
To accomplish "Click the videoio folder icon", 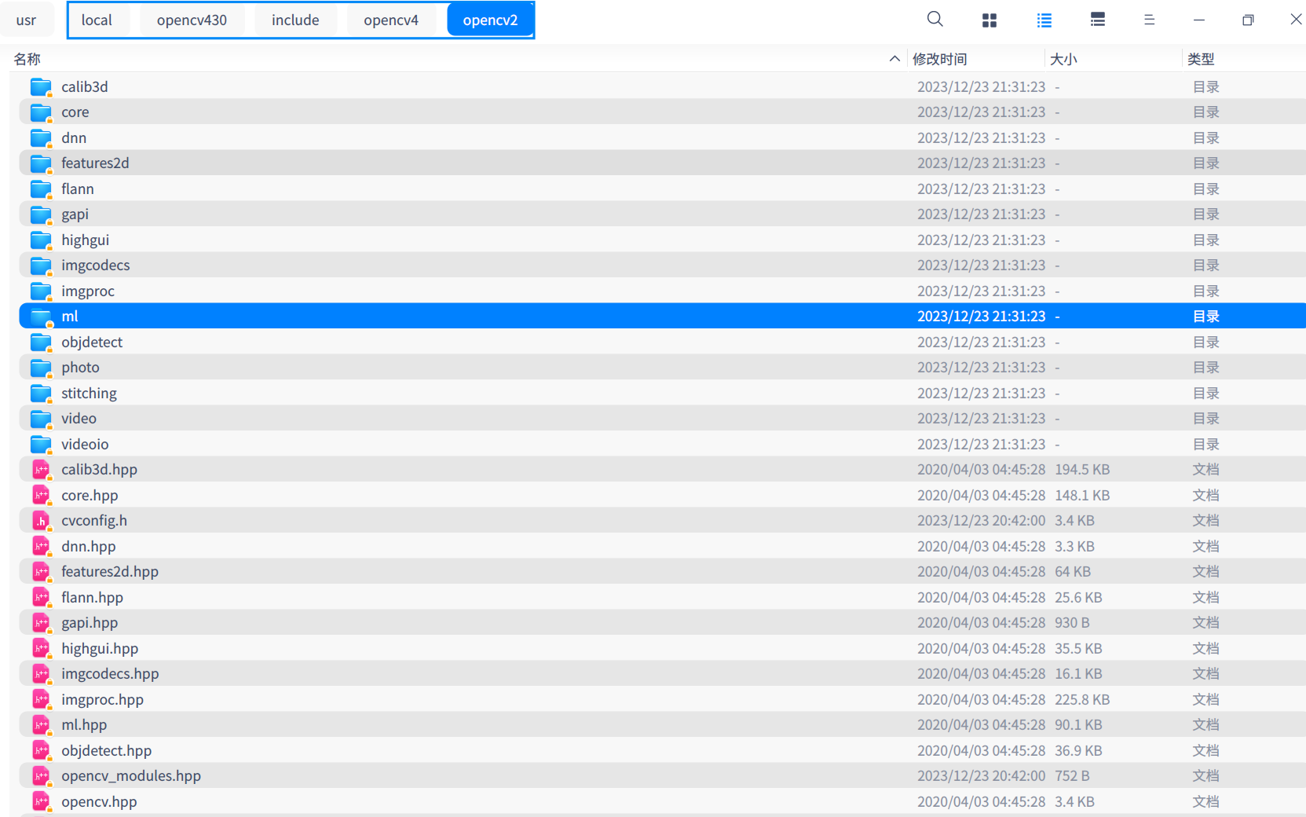I will click(41, 445).
